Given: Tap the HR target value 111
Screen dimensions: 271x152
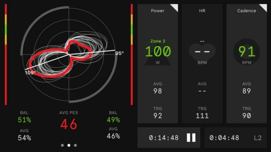Looking at the screenshot, I should [202, 115].
